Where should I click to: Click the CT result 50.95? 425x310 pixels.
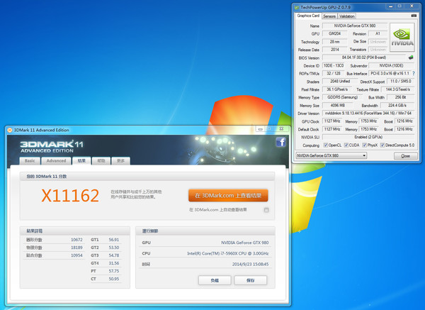(x=114, y=279)
